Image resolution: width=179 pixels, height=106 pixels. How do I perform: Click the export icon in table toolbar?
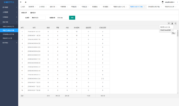click(172, 23)
